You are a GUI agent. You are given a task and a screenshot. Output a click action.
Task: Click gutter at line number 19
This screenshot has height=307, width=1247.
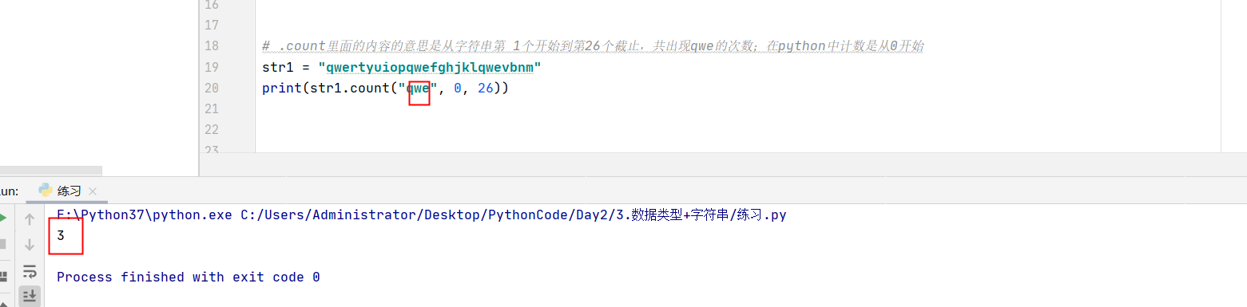pos(212,67)
